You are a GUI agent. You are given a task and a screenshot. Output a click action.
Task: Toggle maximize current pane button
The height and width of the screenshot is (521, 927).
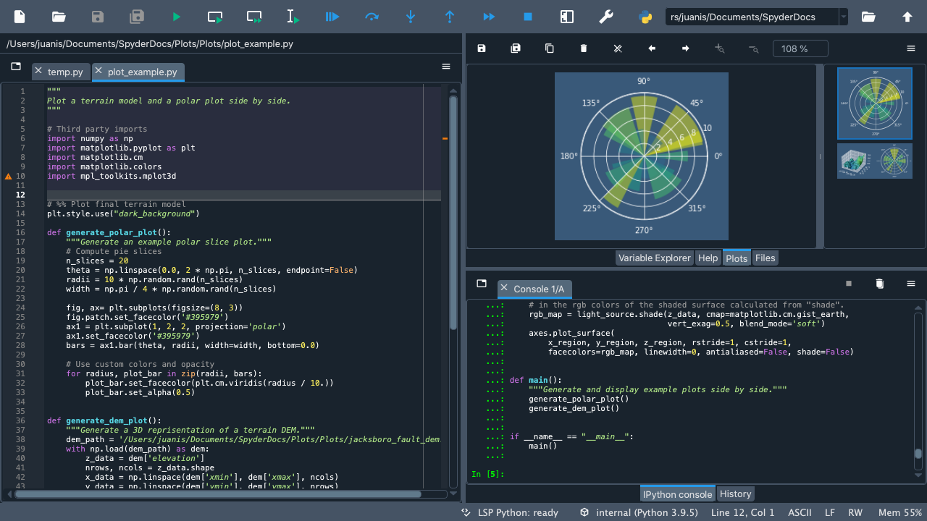pos(567,17)
